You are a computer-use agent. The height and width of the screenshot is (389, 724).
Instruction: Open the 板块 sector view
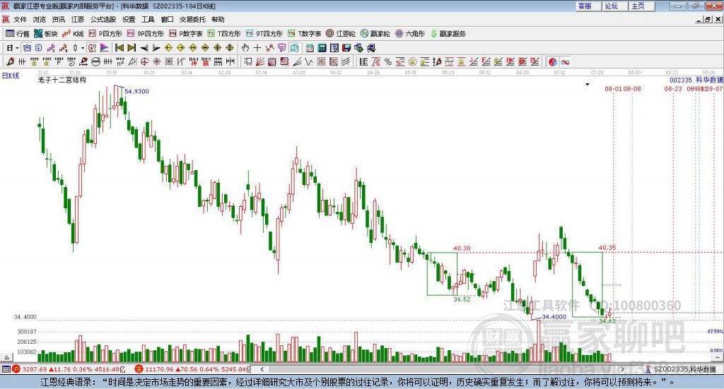point(46,34)
